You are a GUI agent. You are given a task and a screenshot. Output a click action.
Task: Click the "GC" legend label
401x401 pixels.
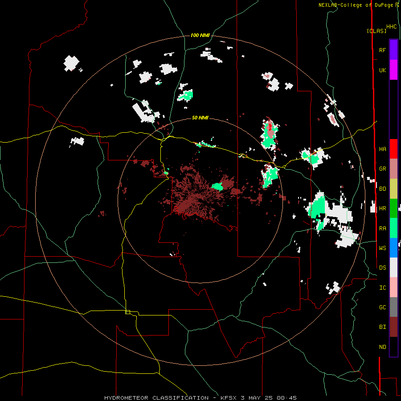[382, 307]
